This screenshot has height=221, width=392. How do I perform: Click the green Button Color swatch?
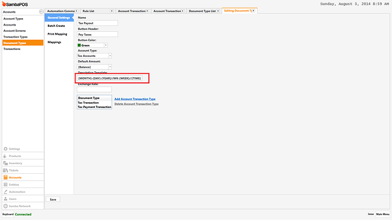pyautogui.click(x=79, y=45)
